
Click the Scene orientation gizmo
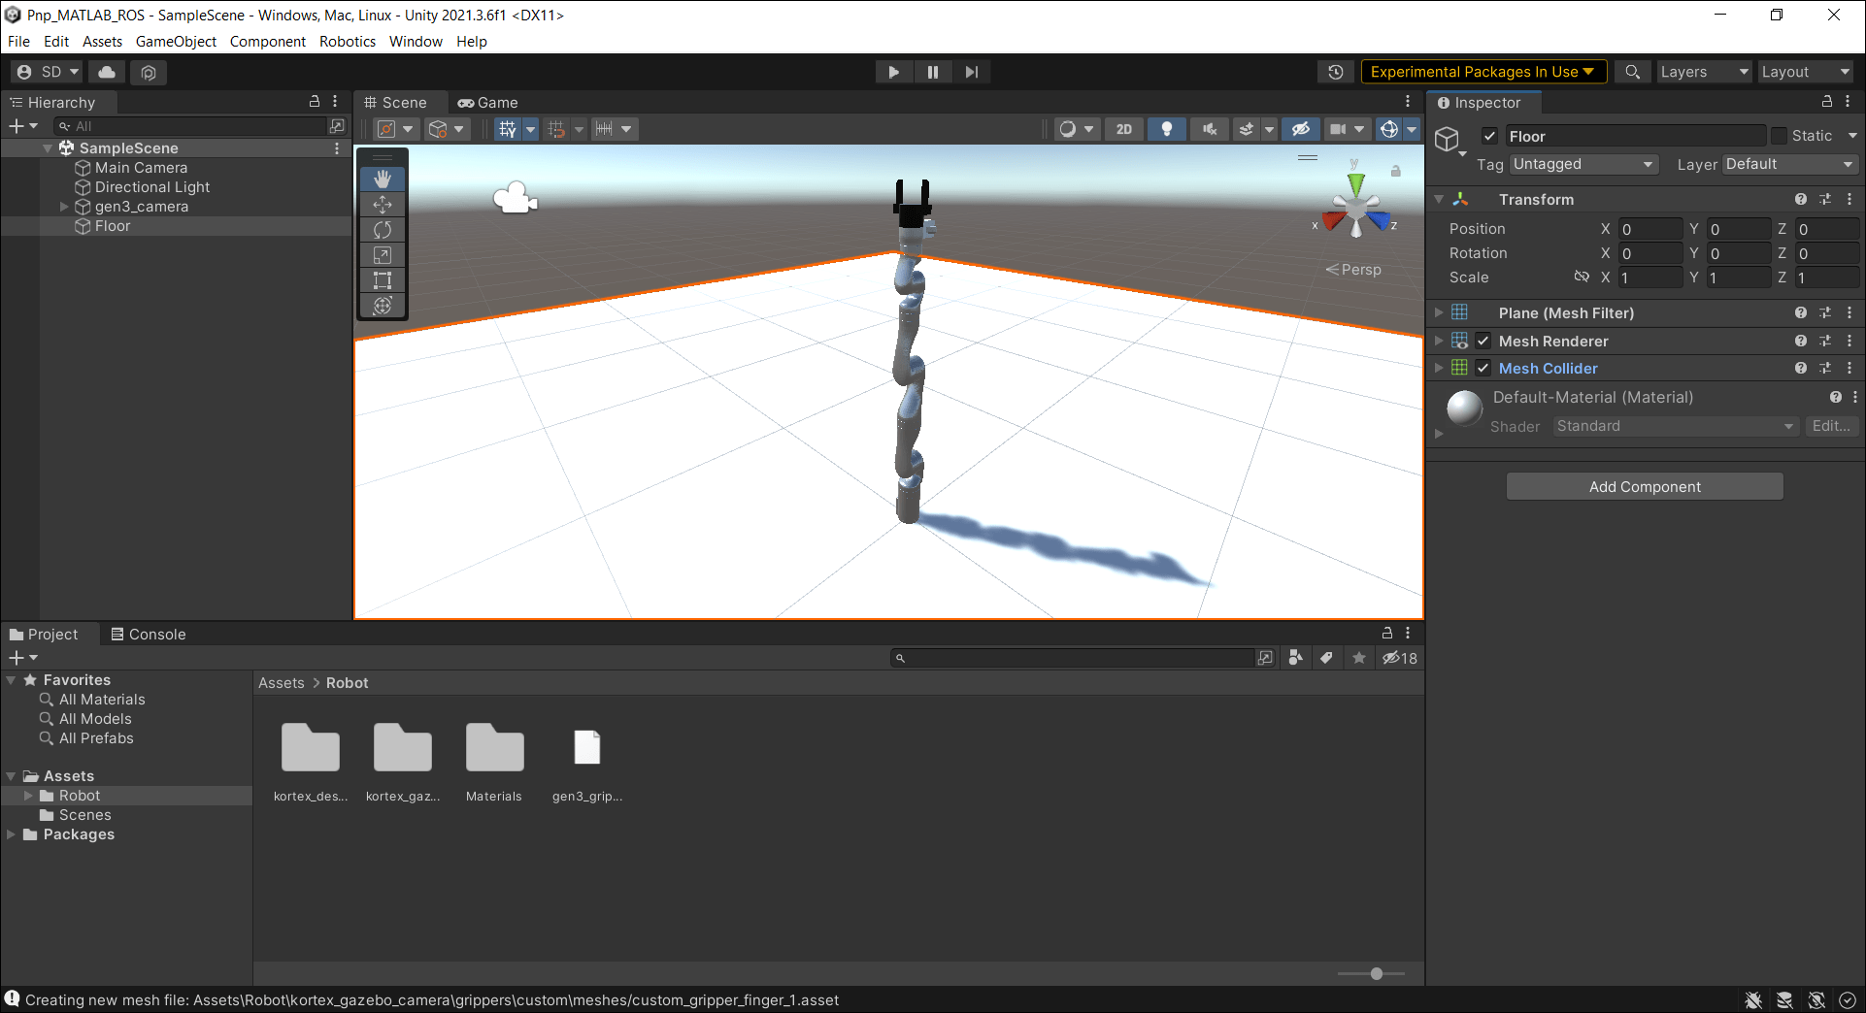tap(1355, 208)
